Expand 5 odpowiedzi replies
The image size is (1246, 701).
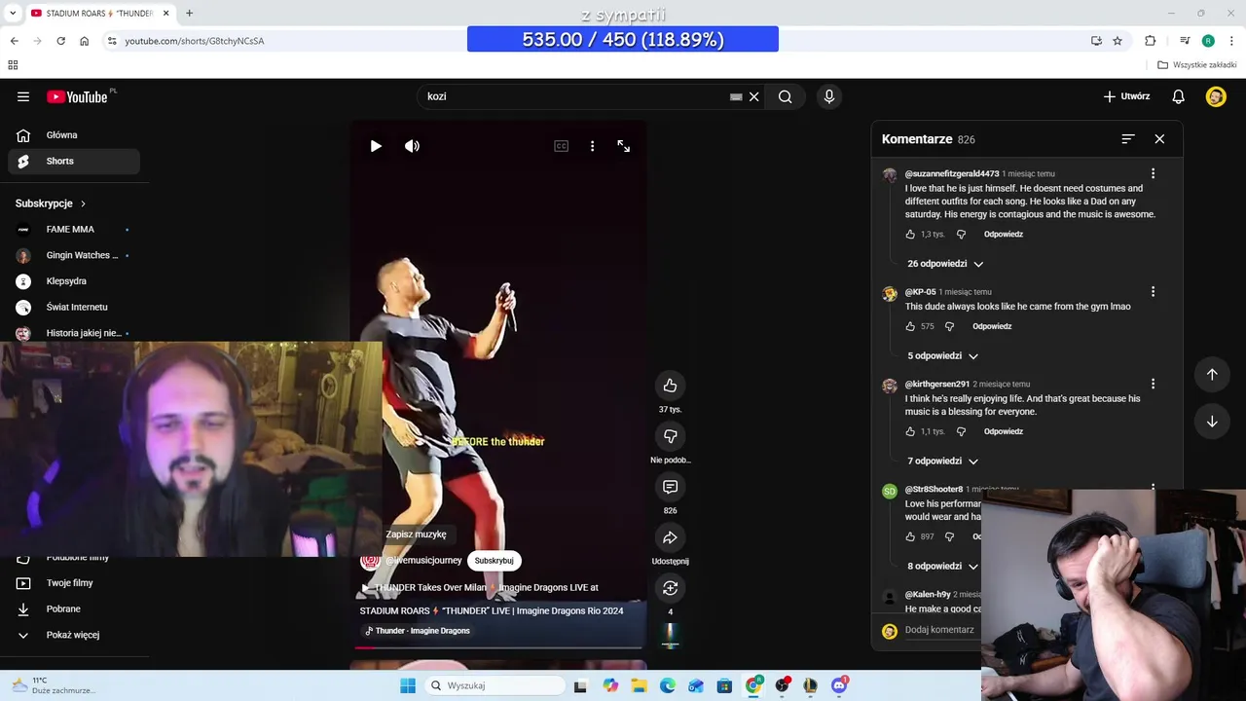pos(942,356)
